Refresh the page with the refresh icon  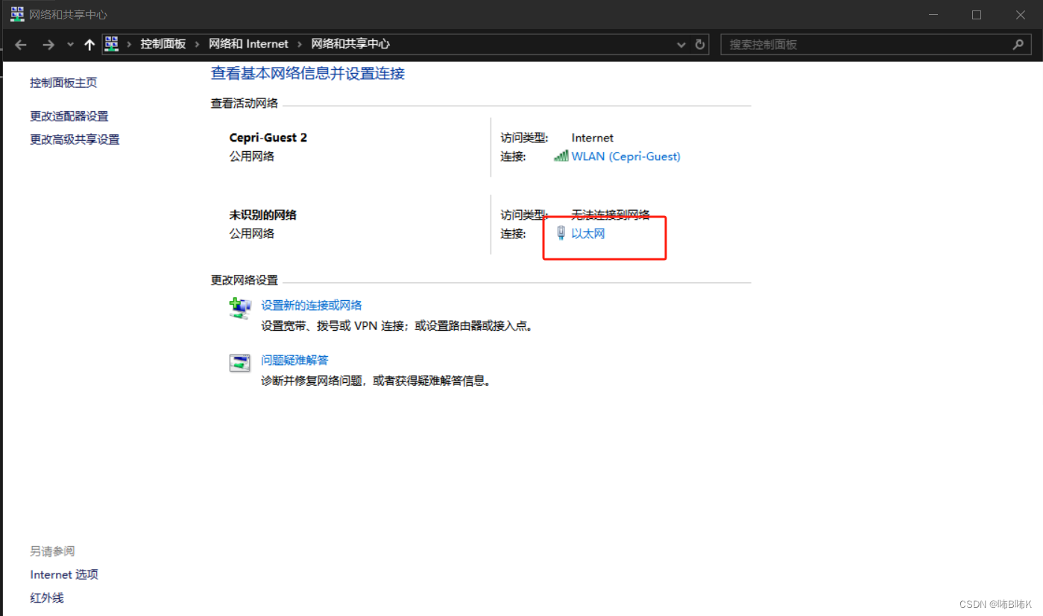[x=700, y=45]
